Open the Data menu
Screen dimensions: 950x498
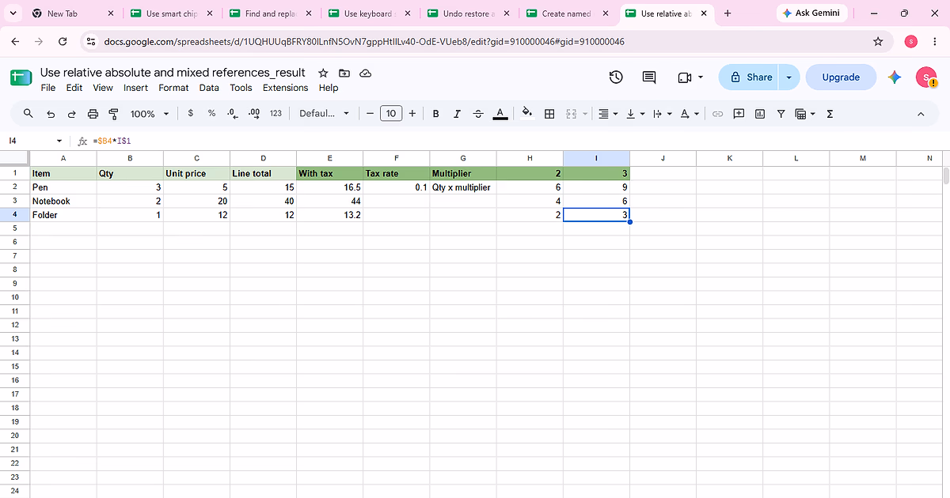[209, 88]
